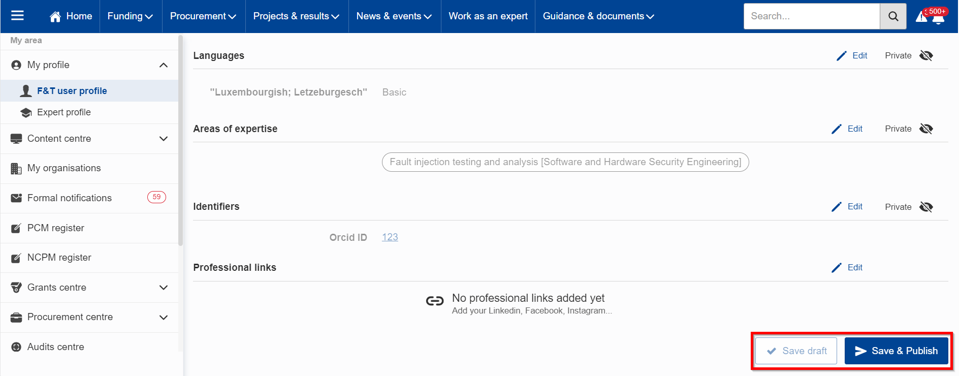
Task: Toggle Areas of expertise privacy eye
Action: (926, 129)
